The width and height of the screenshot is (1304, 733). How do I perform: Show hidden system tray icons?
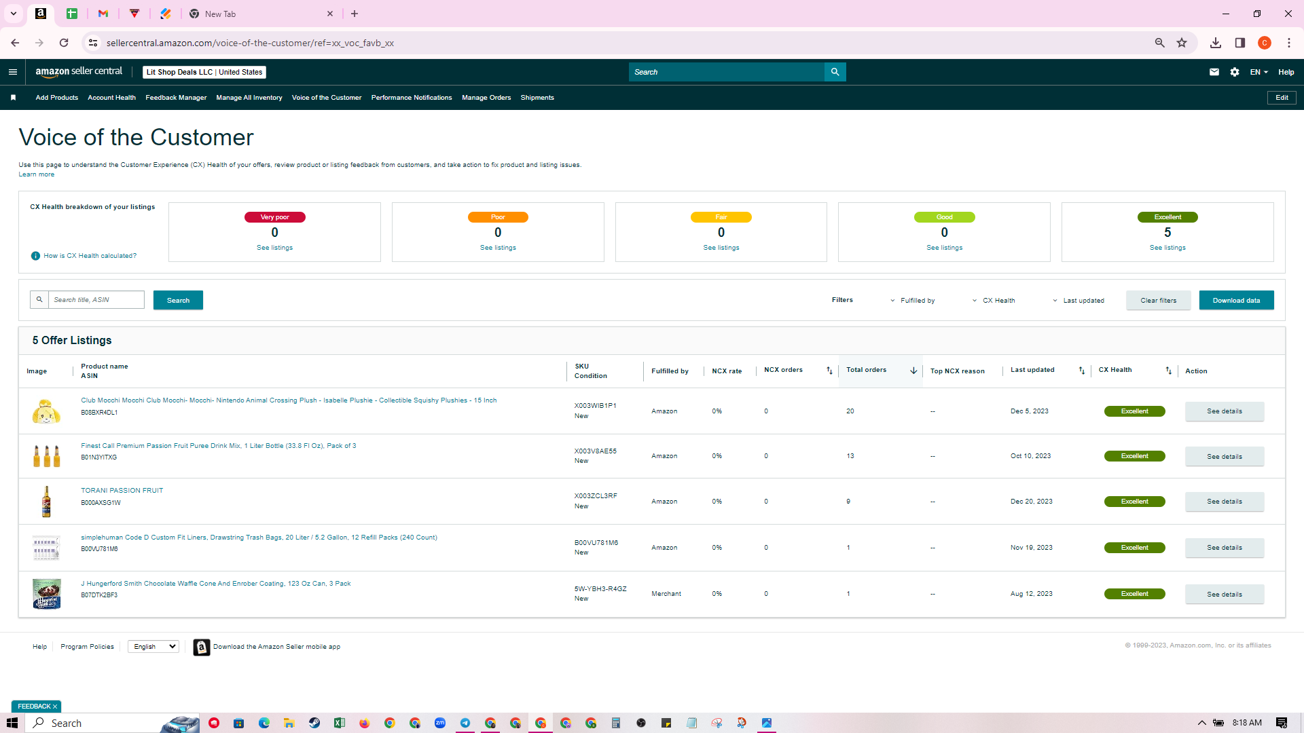(x=1201, y=723)
